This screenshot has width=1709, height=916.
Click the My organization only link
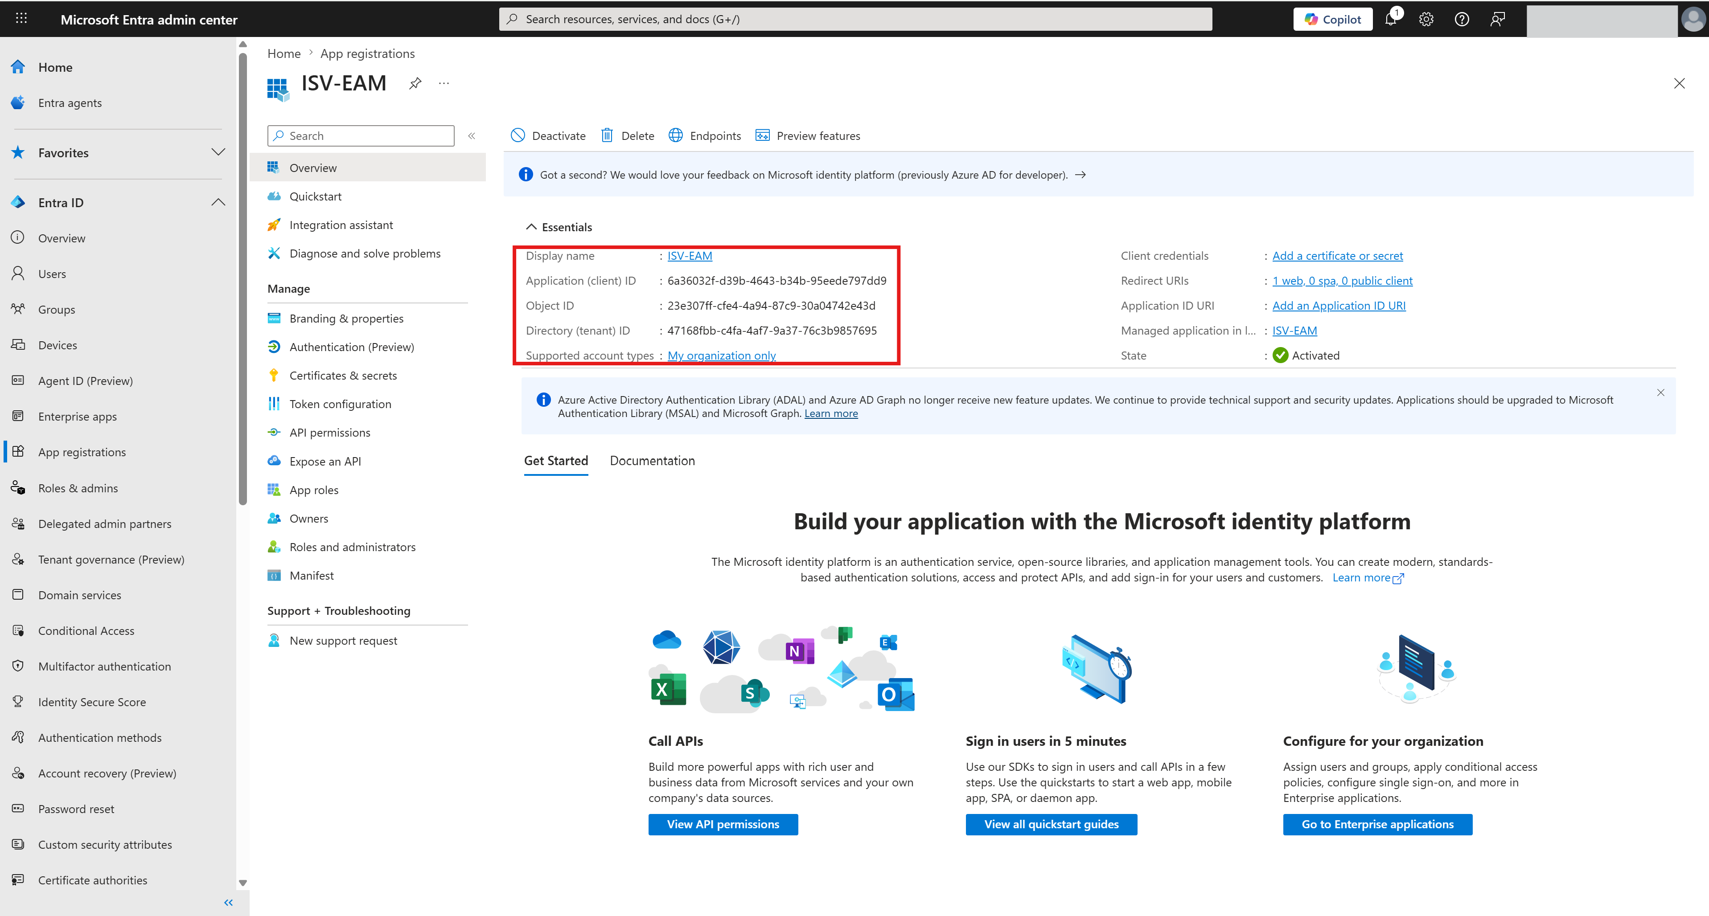721,356
